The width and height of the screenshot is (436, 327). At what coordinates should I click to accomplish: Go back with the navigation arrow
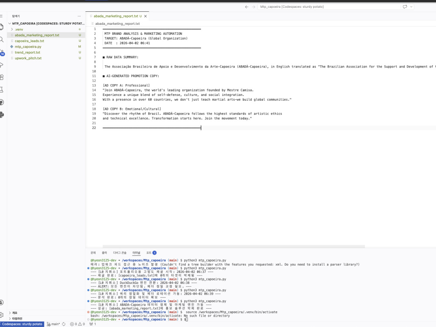(x=247, y=7)
